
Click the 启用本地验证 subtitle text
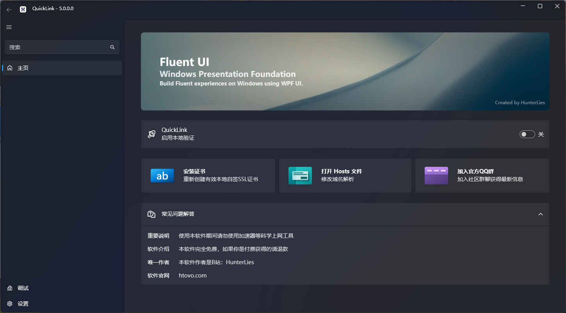[x=178, y=138]
